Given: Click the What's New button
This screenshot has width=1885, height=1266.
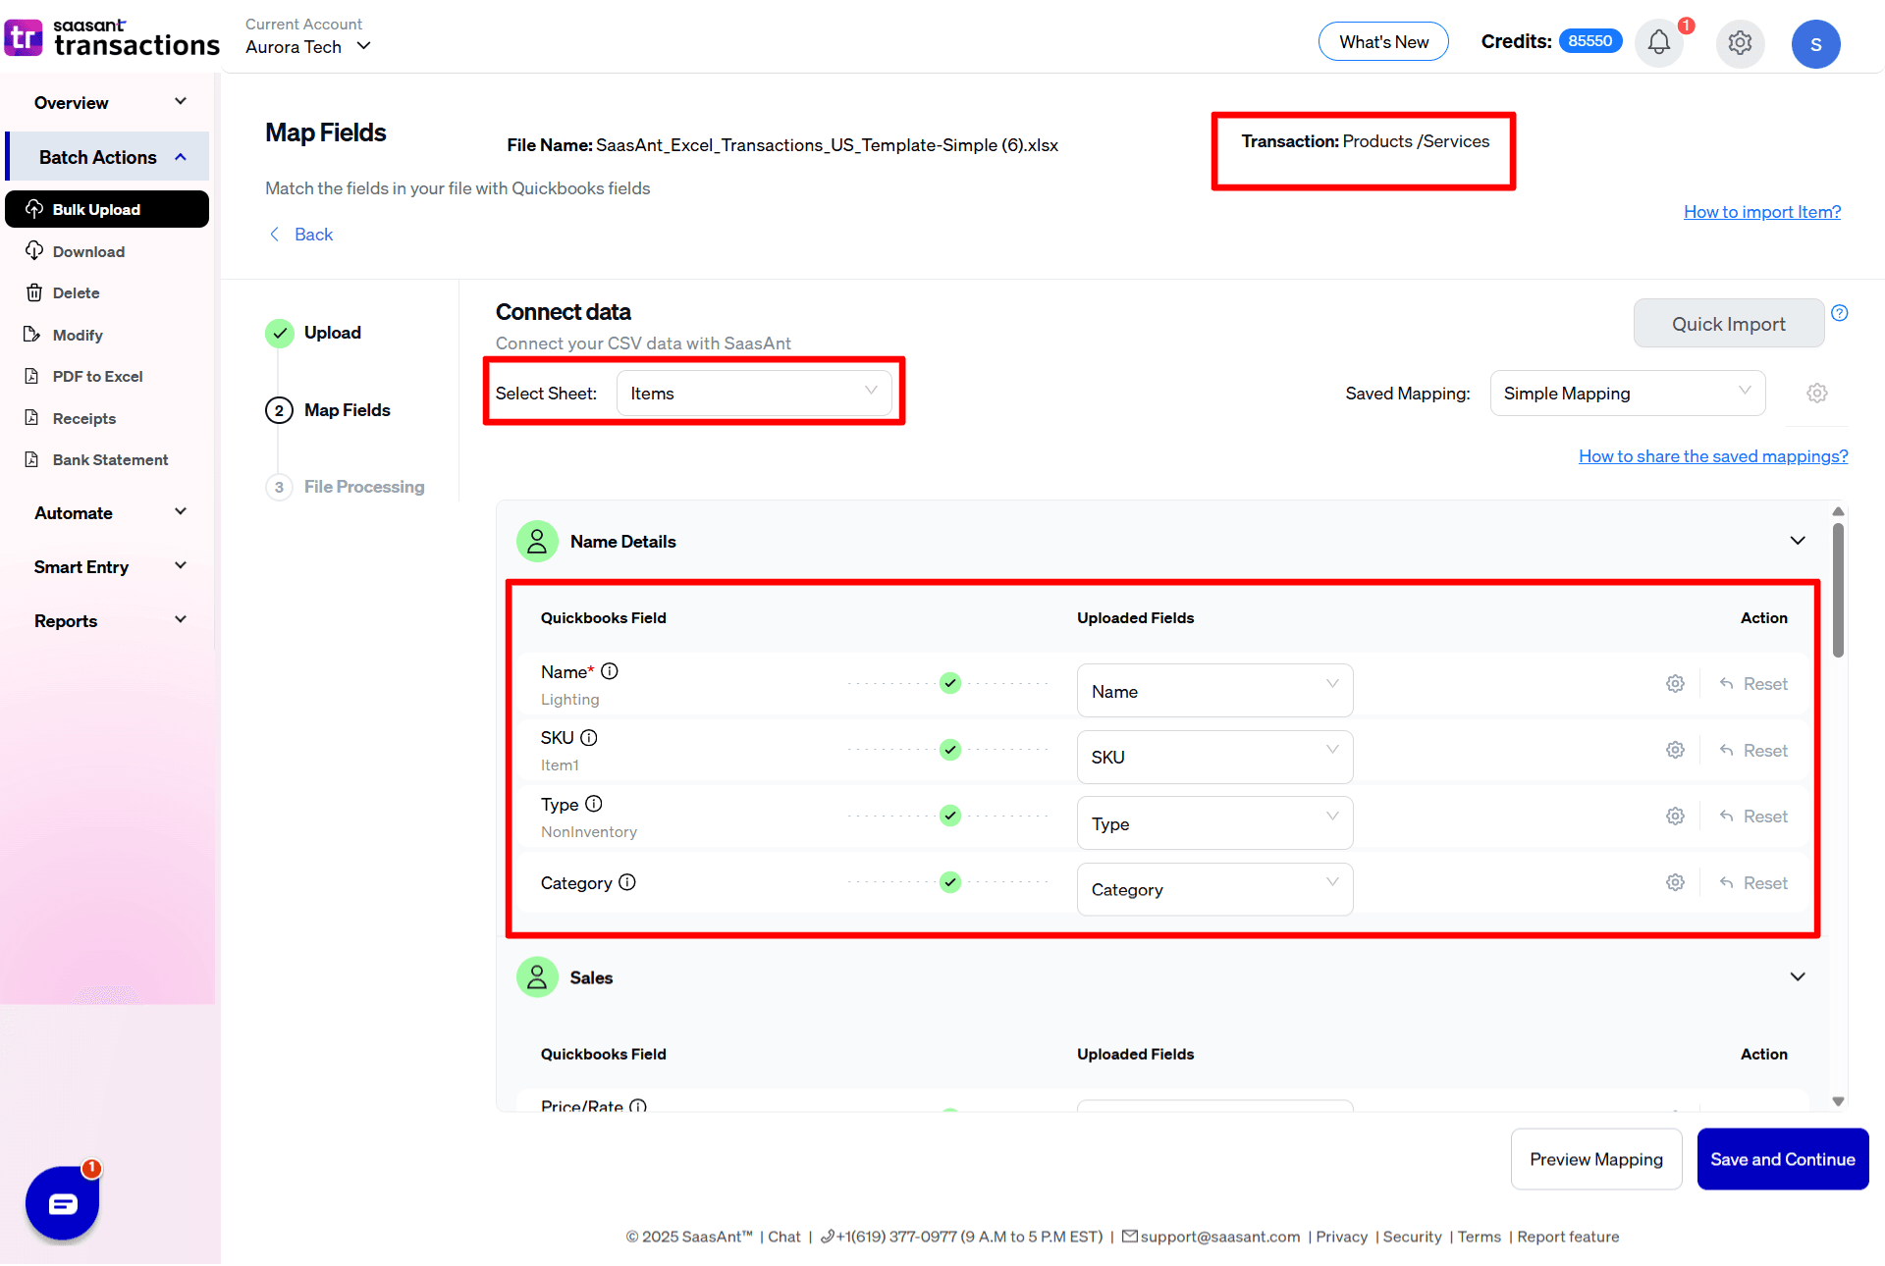Looking at the screenshot, I should point(1383,41).
